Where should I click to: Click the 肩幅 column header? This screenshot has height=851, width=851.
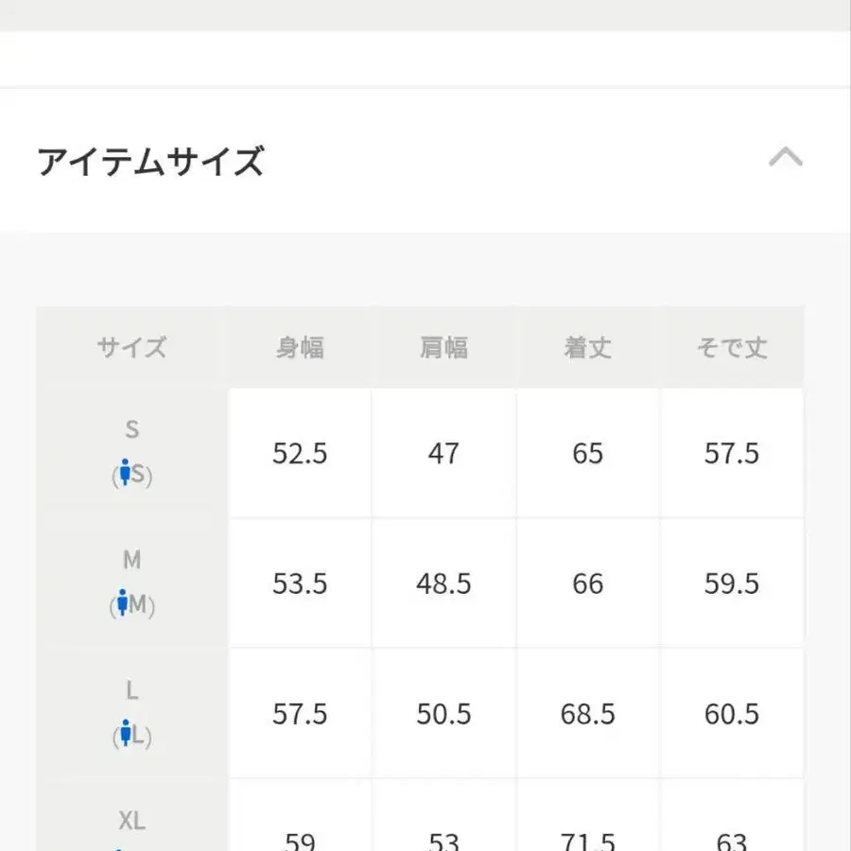[x=443, y=347]
